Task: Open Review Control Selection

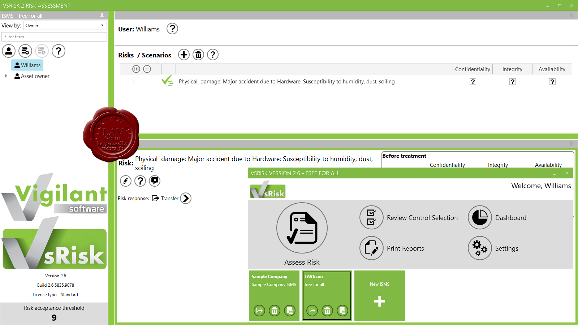Action: tap(409, 217)
